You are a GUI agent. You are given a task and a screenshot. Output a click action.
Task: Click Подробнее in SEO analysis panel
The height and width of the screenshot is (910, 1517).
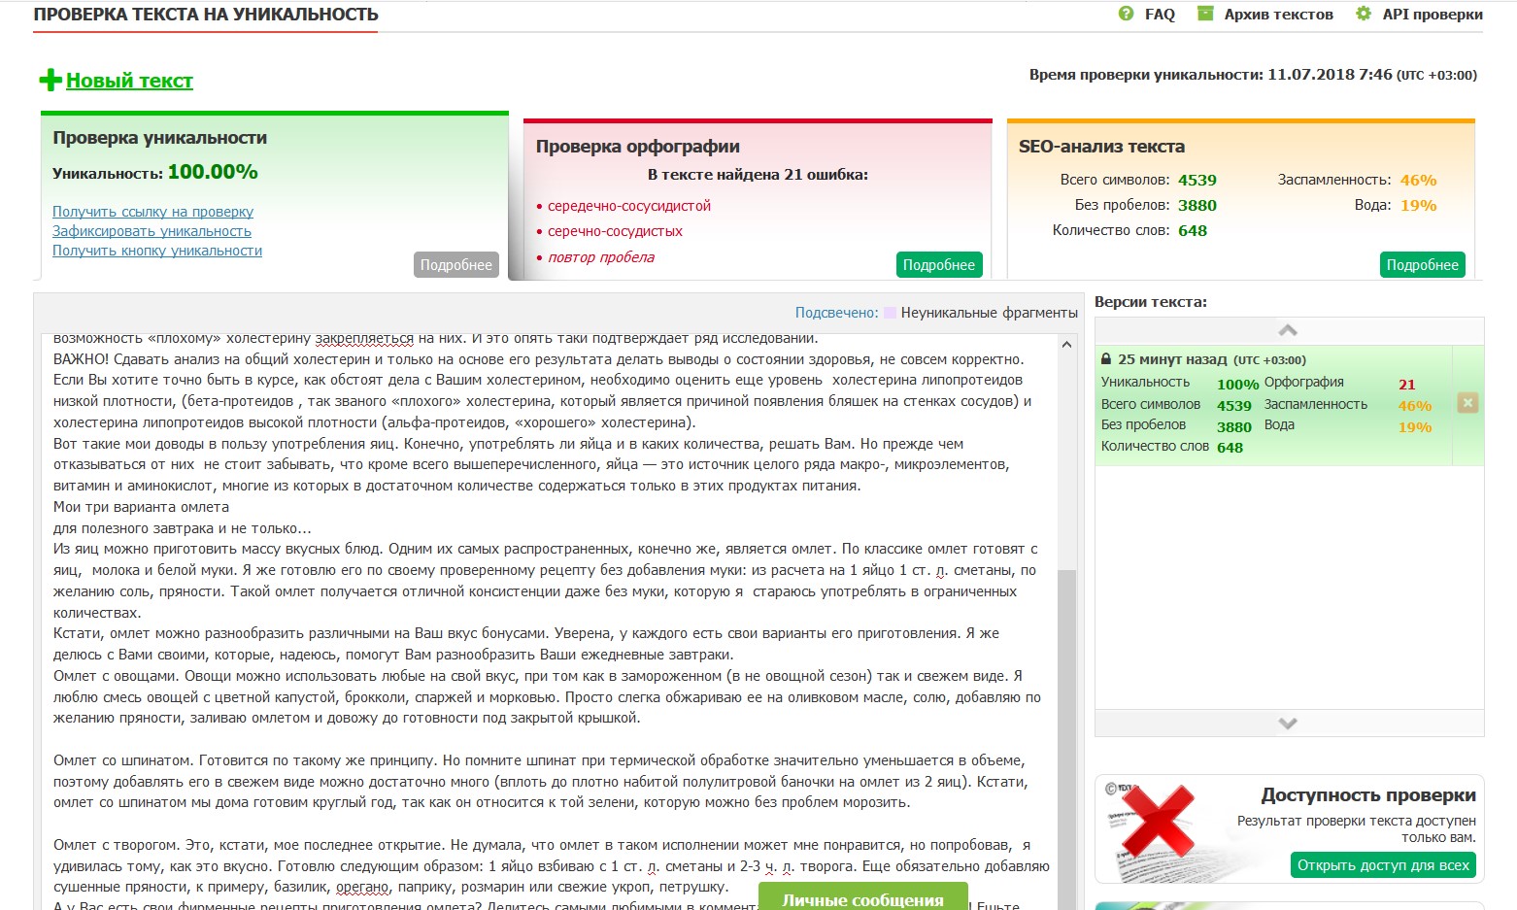pos(1423,265)
